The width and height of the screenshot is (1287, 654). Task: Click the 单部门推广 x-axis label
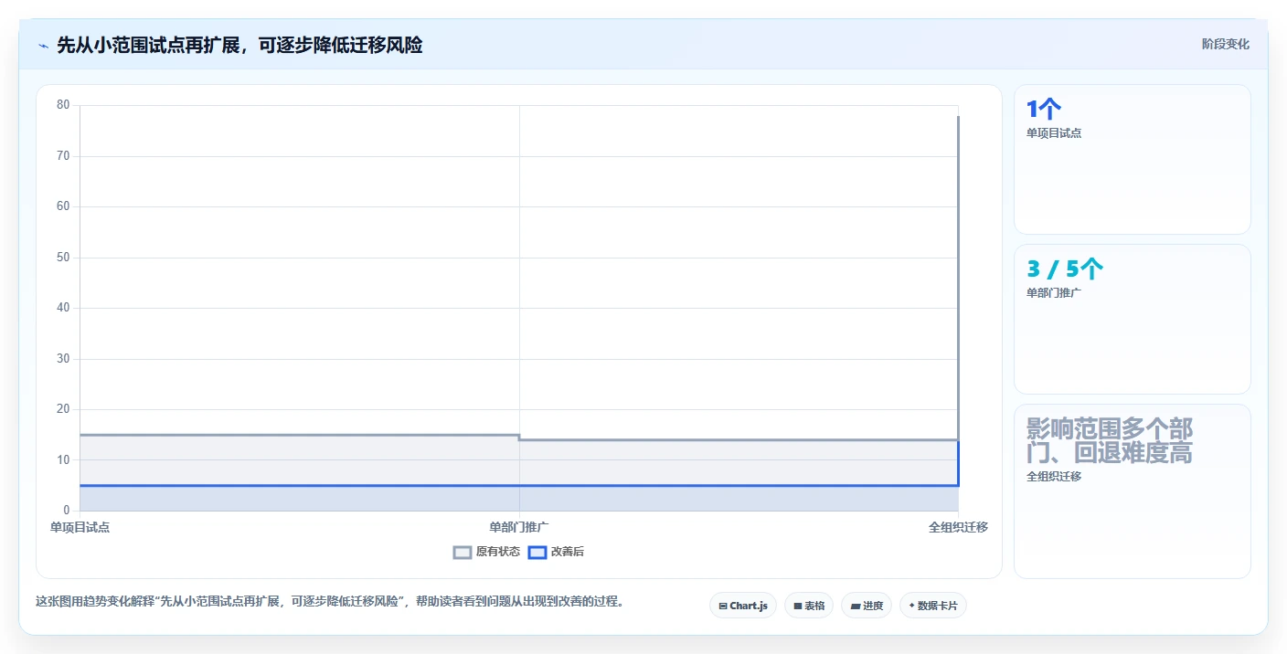click(519, 527)
